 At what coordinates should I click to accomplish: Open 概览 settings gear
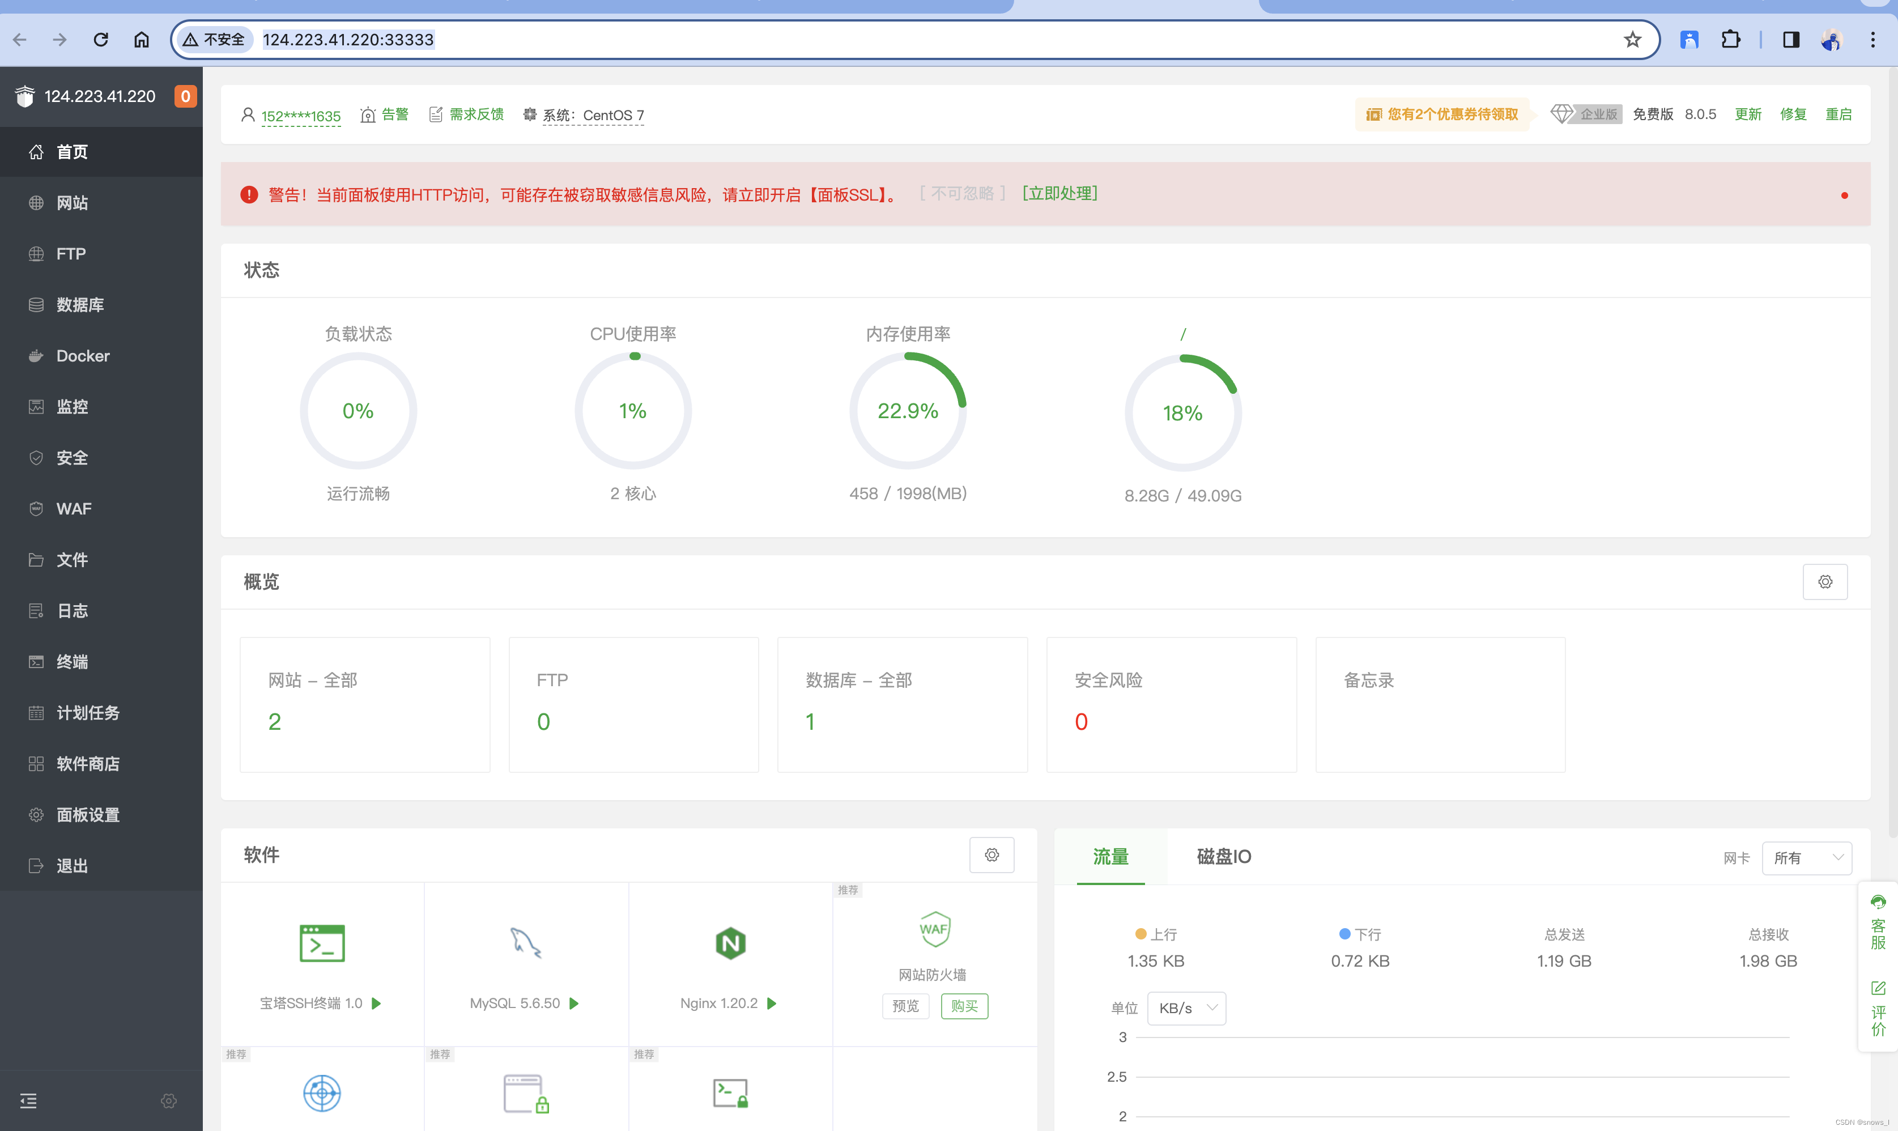point(1825,582)
